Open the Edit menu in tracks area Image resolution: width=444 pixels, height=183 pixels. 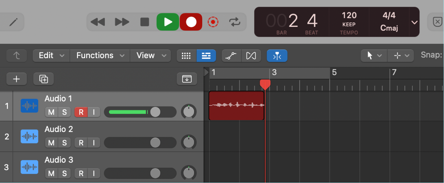point(51,55)
